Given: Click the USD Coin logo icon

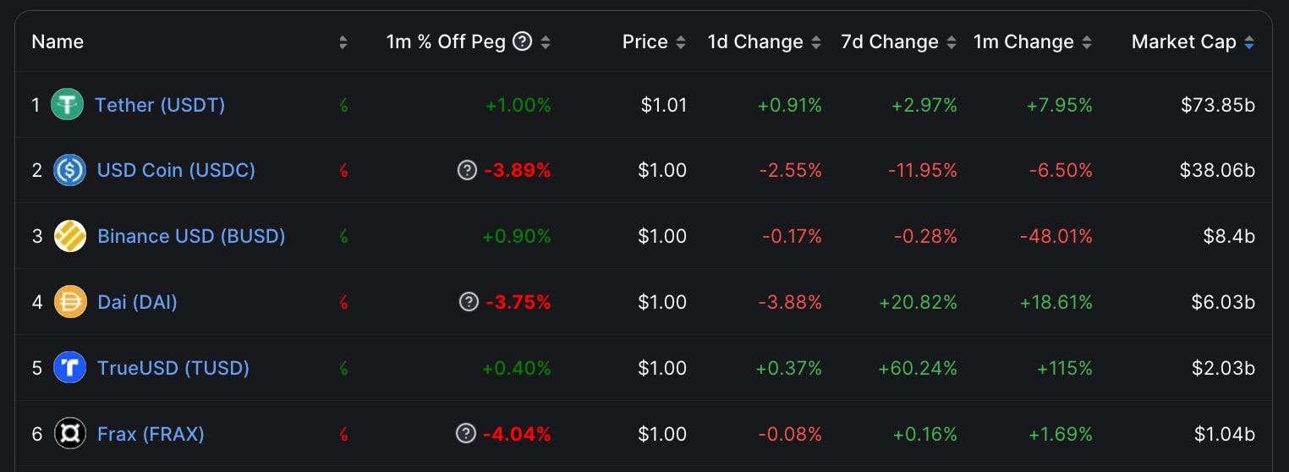Looking at the screenshot, I should [69, 170].
